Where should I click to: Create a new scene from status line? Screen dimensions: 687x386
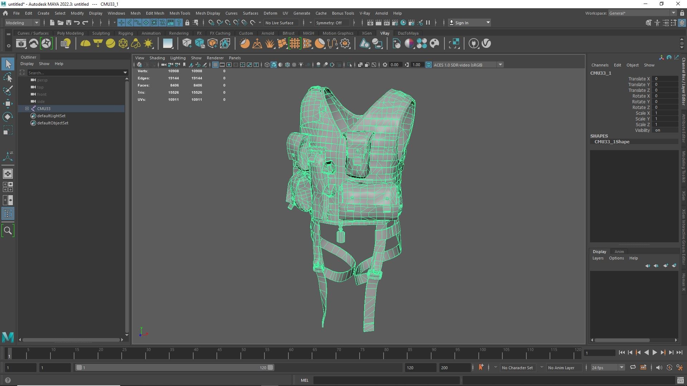point(52,23)
